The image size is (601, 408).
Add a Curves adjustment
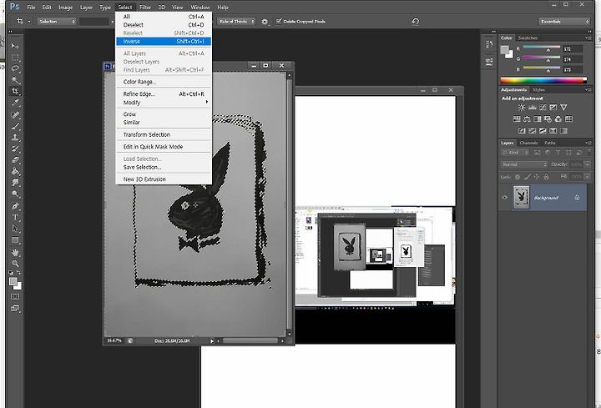[543, 108]
